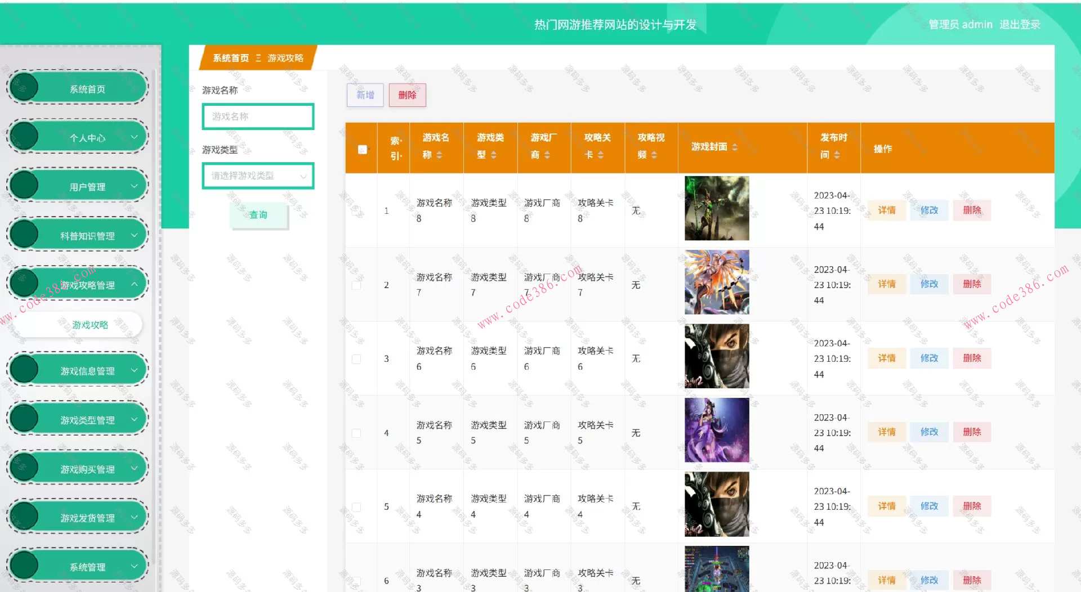Sort table by 发布时间 column

[837, 155]
